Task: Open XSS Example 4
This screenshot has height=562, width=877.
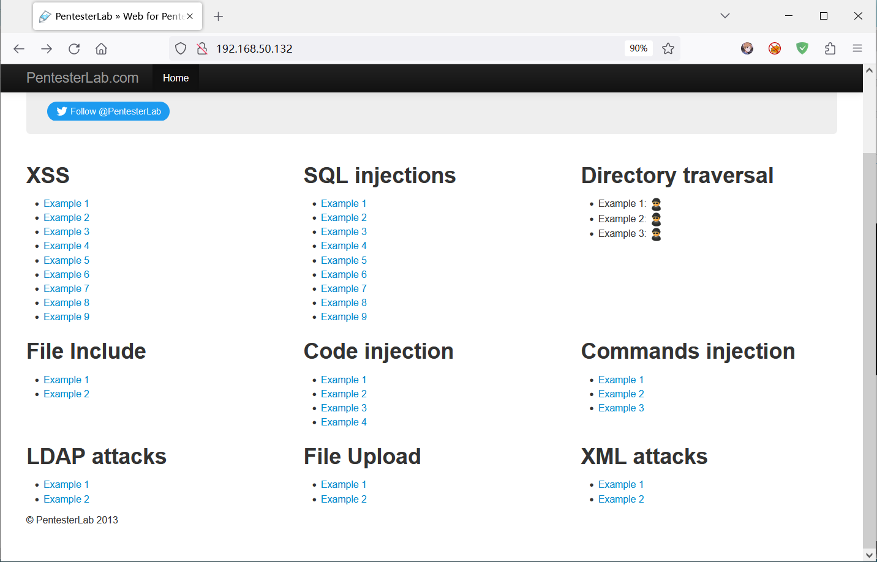Action: click(x=66, y=245)
